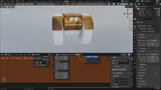Expand Light Paths panel

point(142,73)
